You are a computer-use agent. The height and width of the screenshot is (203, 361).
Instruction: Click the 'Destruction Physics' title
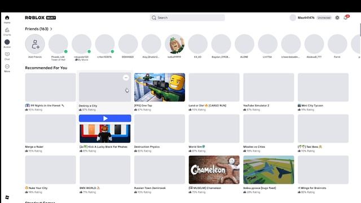pos(147,147)
